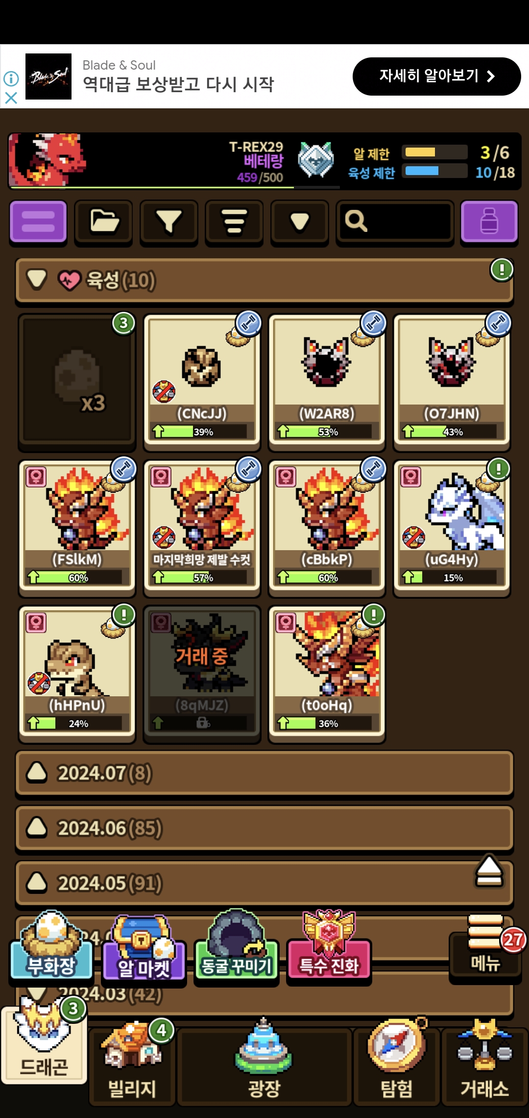
Task: Open the 알 마켓 egg market
Action: coord(144,948)
